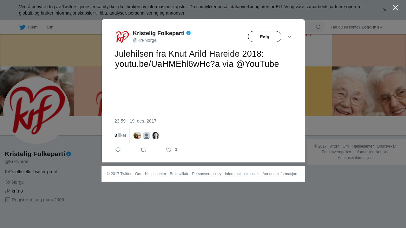Image resolution: width=406 pixels, height=228 pixels.
Task: Click the reply speech bubble icon
Action: [x=118, y=150]
